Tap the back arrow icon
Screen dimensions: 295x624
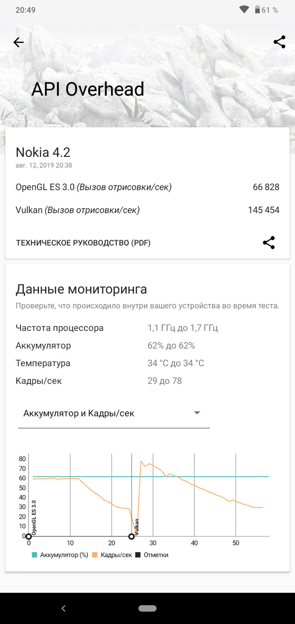18,42
